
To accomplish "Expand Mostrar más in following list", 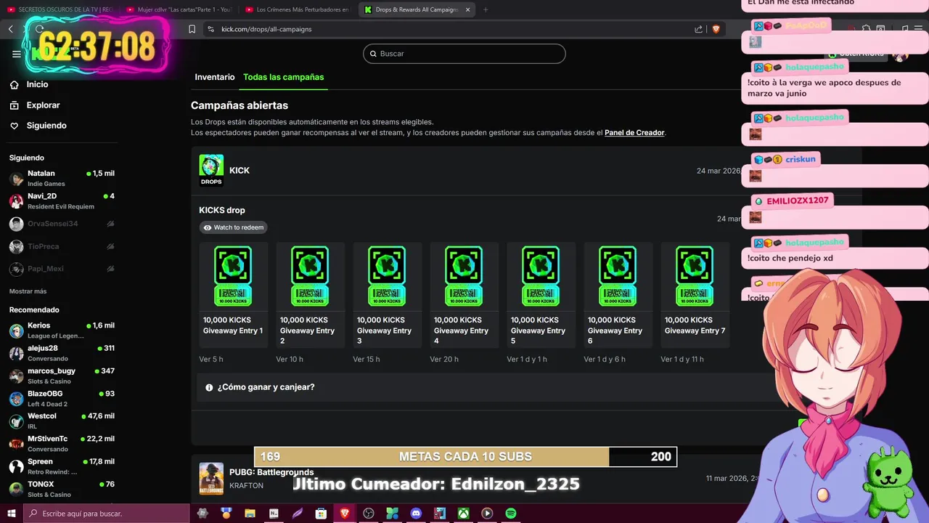I will pos(28,291).
